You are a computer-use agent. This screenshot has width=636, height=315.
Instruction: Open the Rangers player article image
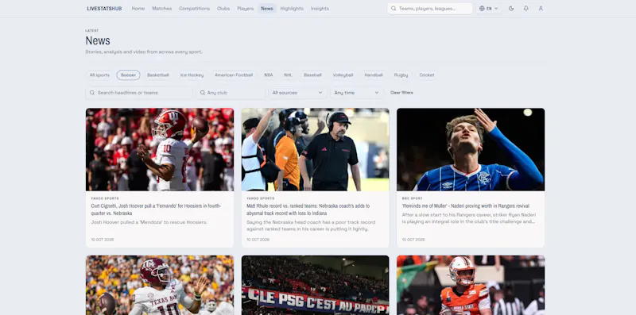point(471,149)
